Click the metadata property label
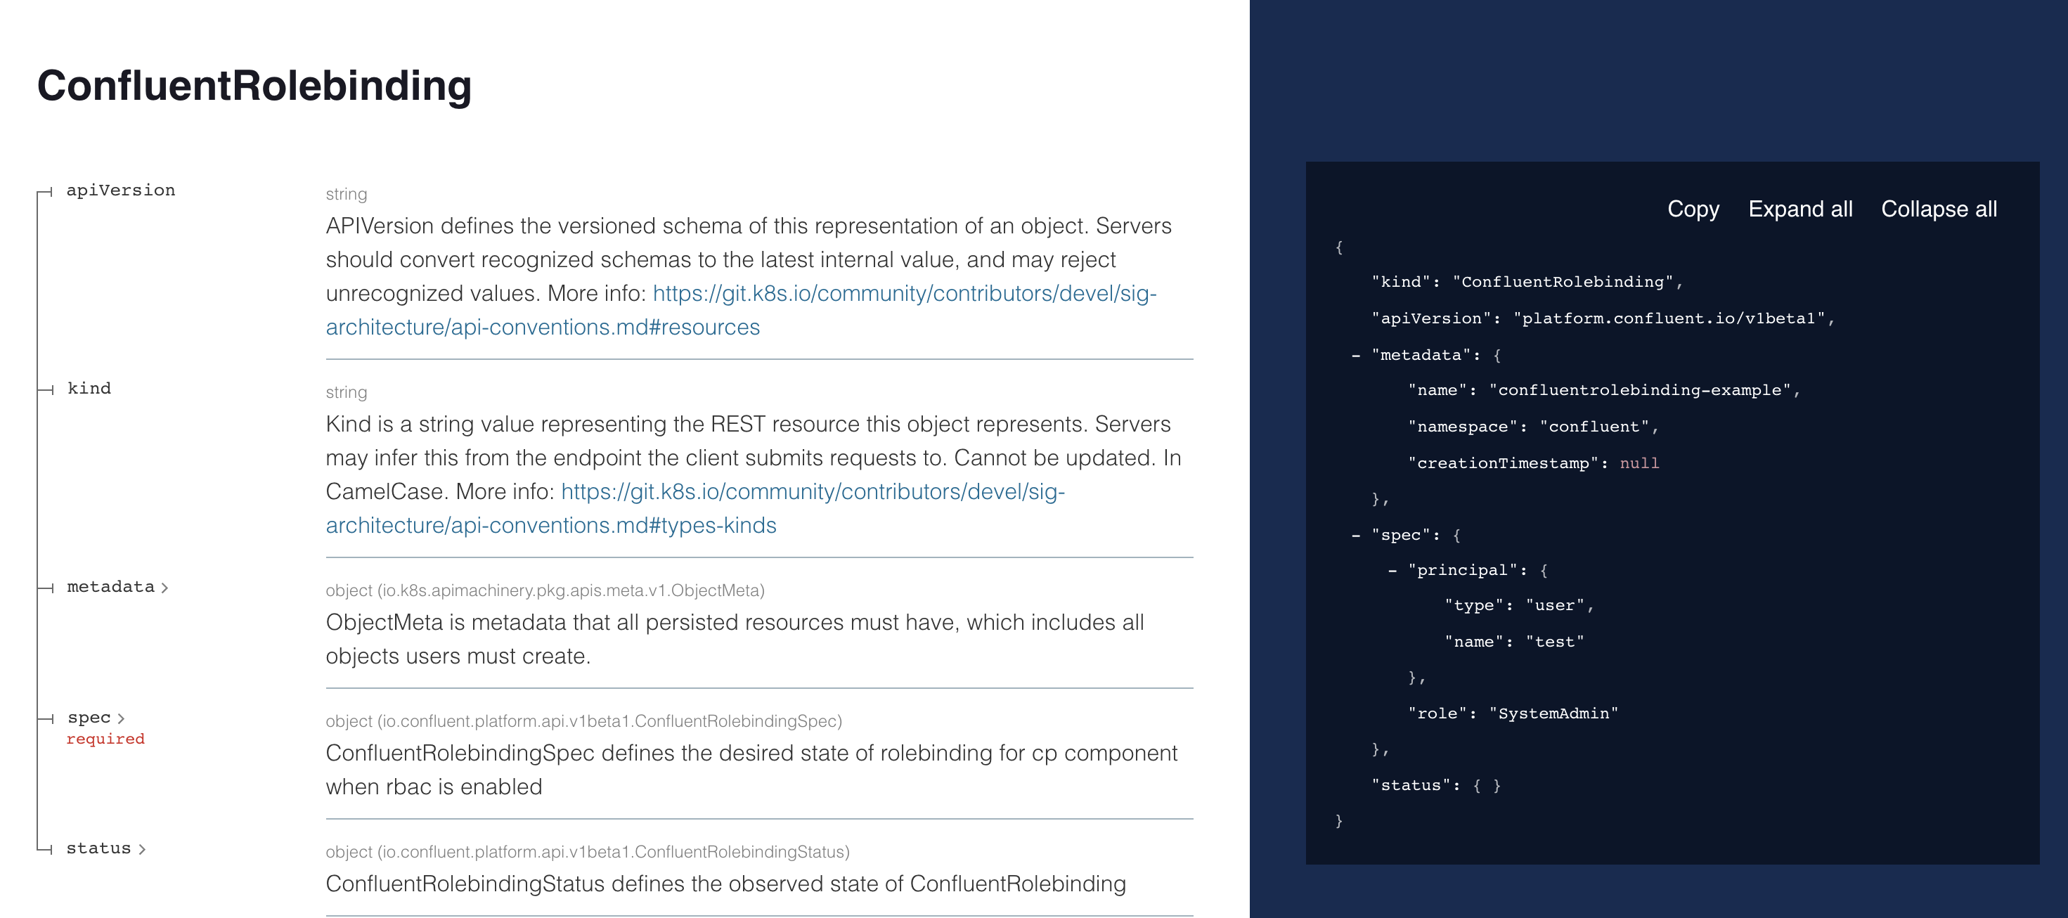The width and height of the screenshot is (2068, 918). (111, 588)
